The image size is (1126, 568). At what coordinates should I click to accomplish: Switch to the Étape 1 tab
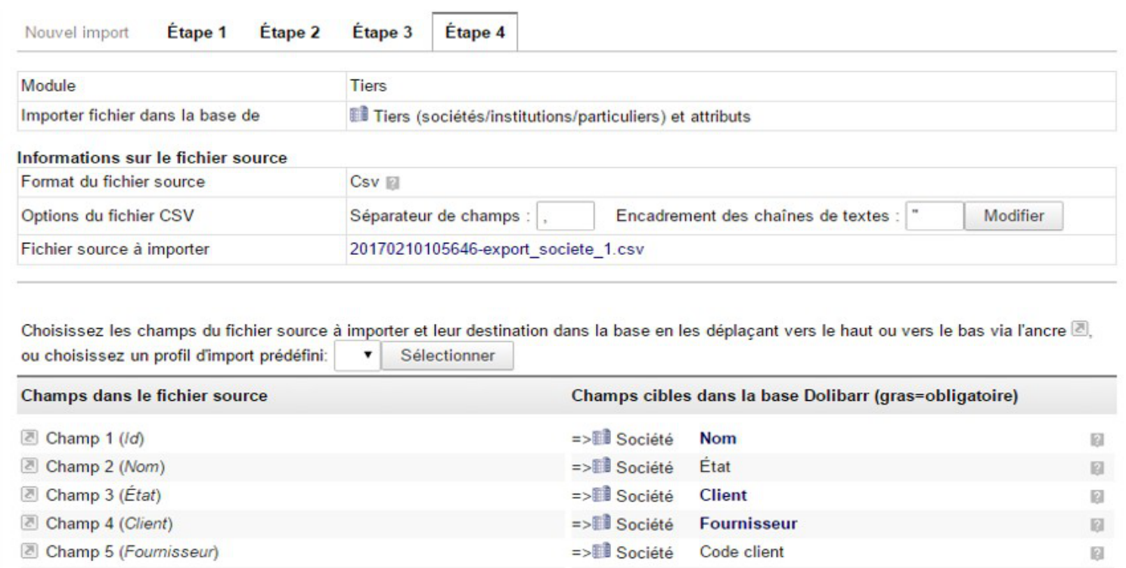tap(197, 34)
